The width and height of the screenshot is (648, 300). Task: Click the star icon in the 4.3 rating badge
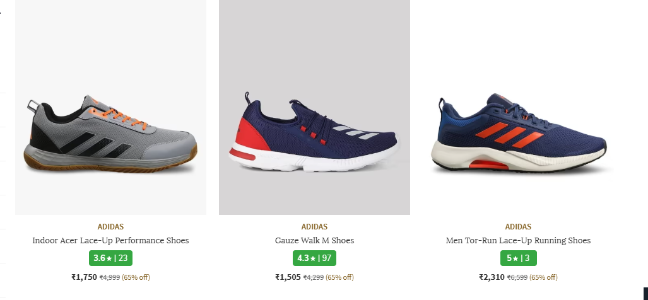coord(312,258)
